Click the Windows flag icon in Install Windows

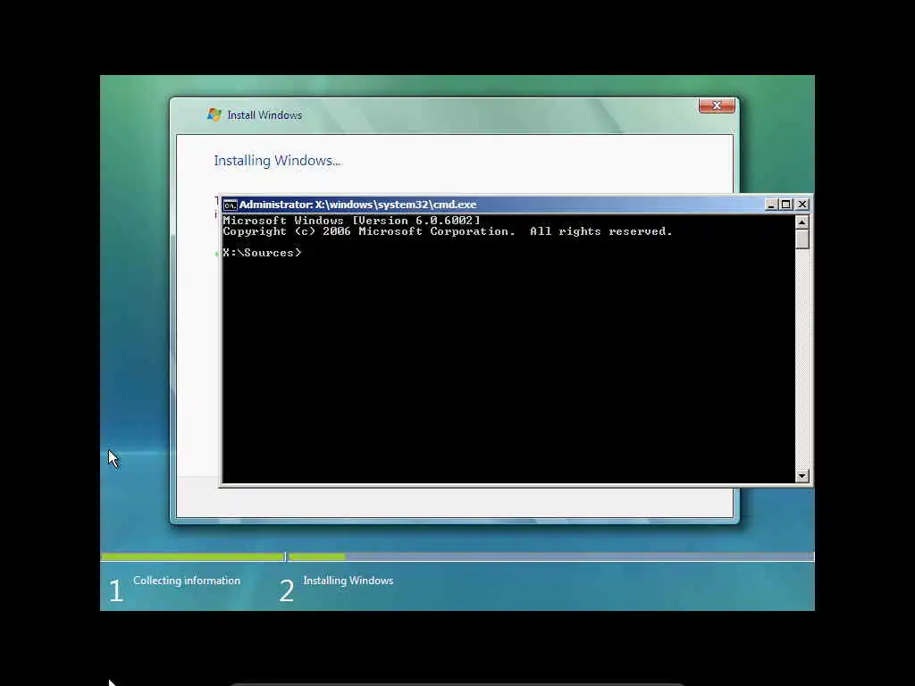(214, 114)
